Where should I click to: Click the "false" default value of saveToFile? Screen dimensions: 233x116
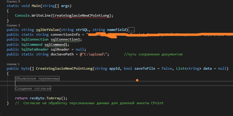(167, 69)
